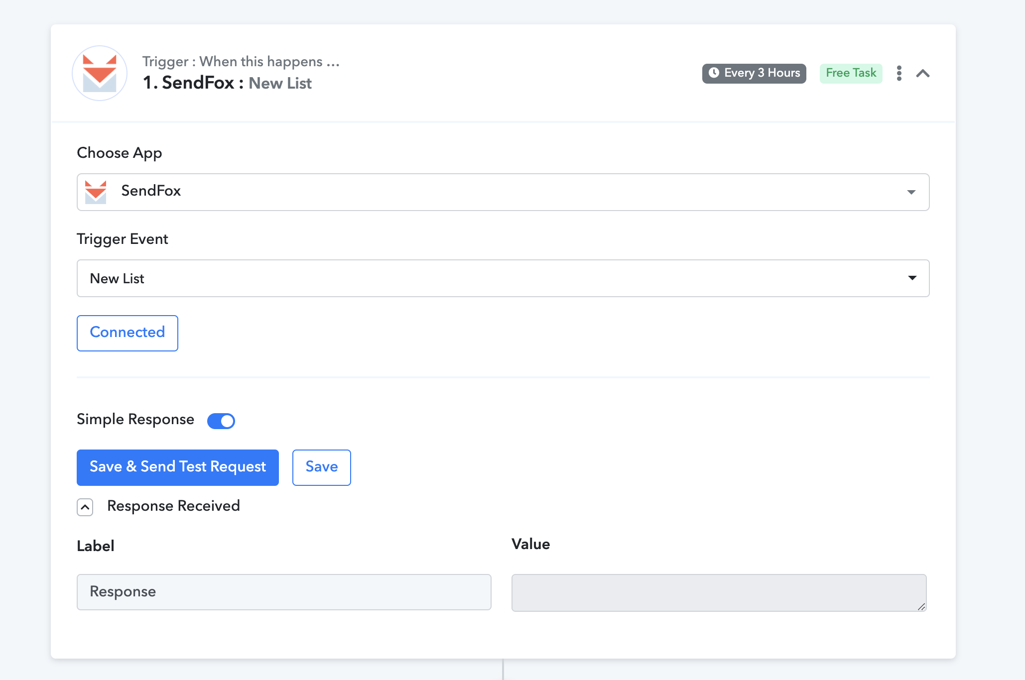The height and width of the screenshot is (680, 1025).
Task: Click the Connected button
Action: pyautogui.click(x=128, y=333)
